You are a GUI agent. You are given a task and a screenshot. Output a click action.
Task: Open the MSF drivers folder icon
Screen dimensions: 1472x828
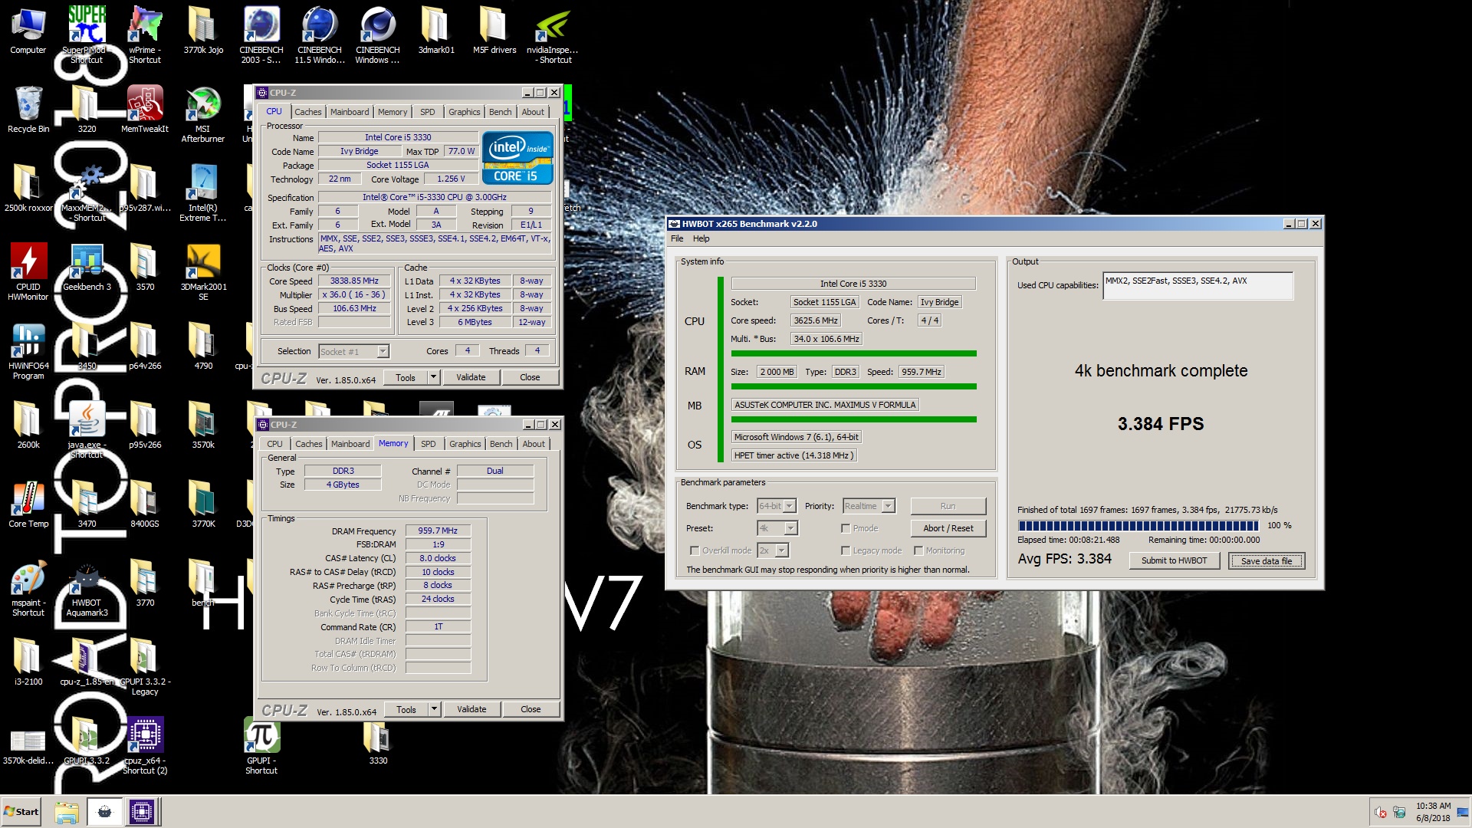click(495, 31)
